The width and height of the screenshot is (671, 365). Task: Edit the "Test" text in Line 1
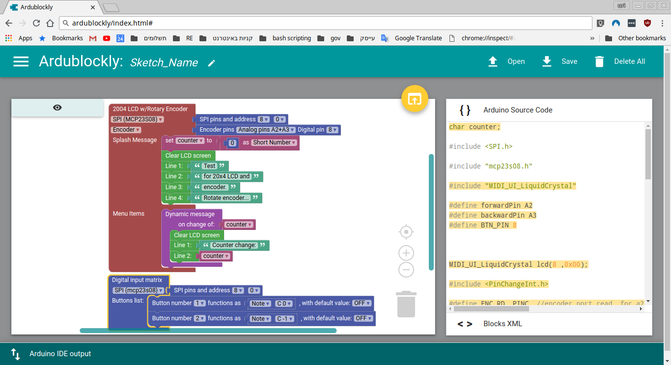coord(210,166)
